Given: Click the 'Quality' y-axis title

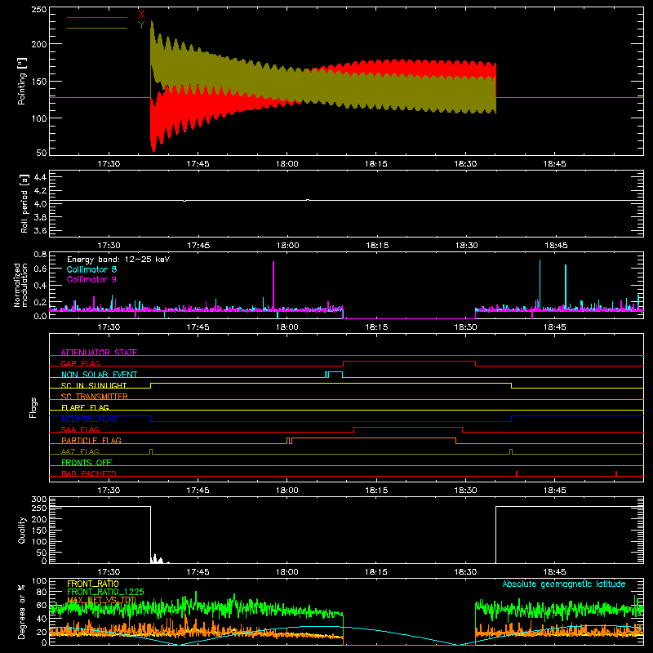Looking at the screenshot, I should (22, 530).
